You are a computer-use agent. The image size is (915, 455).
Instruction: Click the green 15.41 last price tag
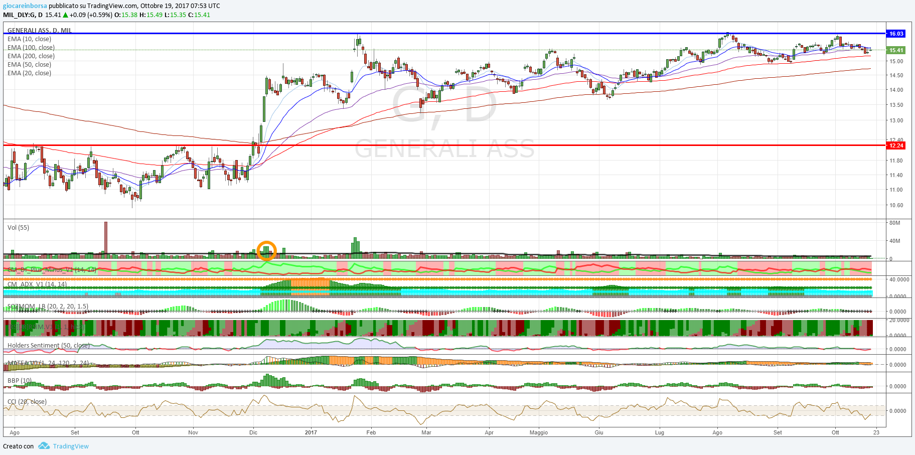coord(896,50)
